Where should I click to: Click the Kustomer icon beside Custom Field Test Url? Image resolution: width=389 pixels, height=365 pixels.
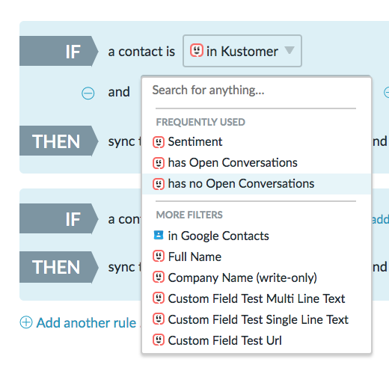click(x=159, y=340)
